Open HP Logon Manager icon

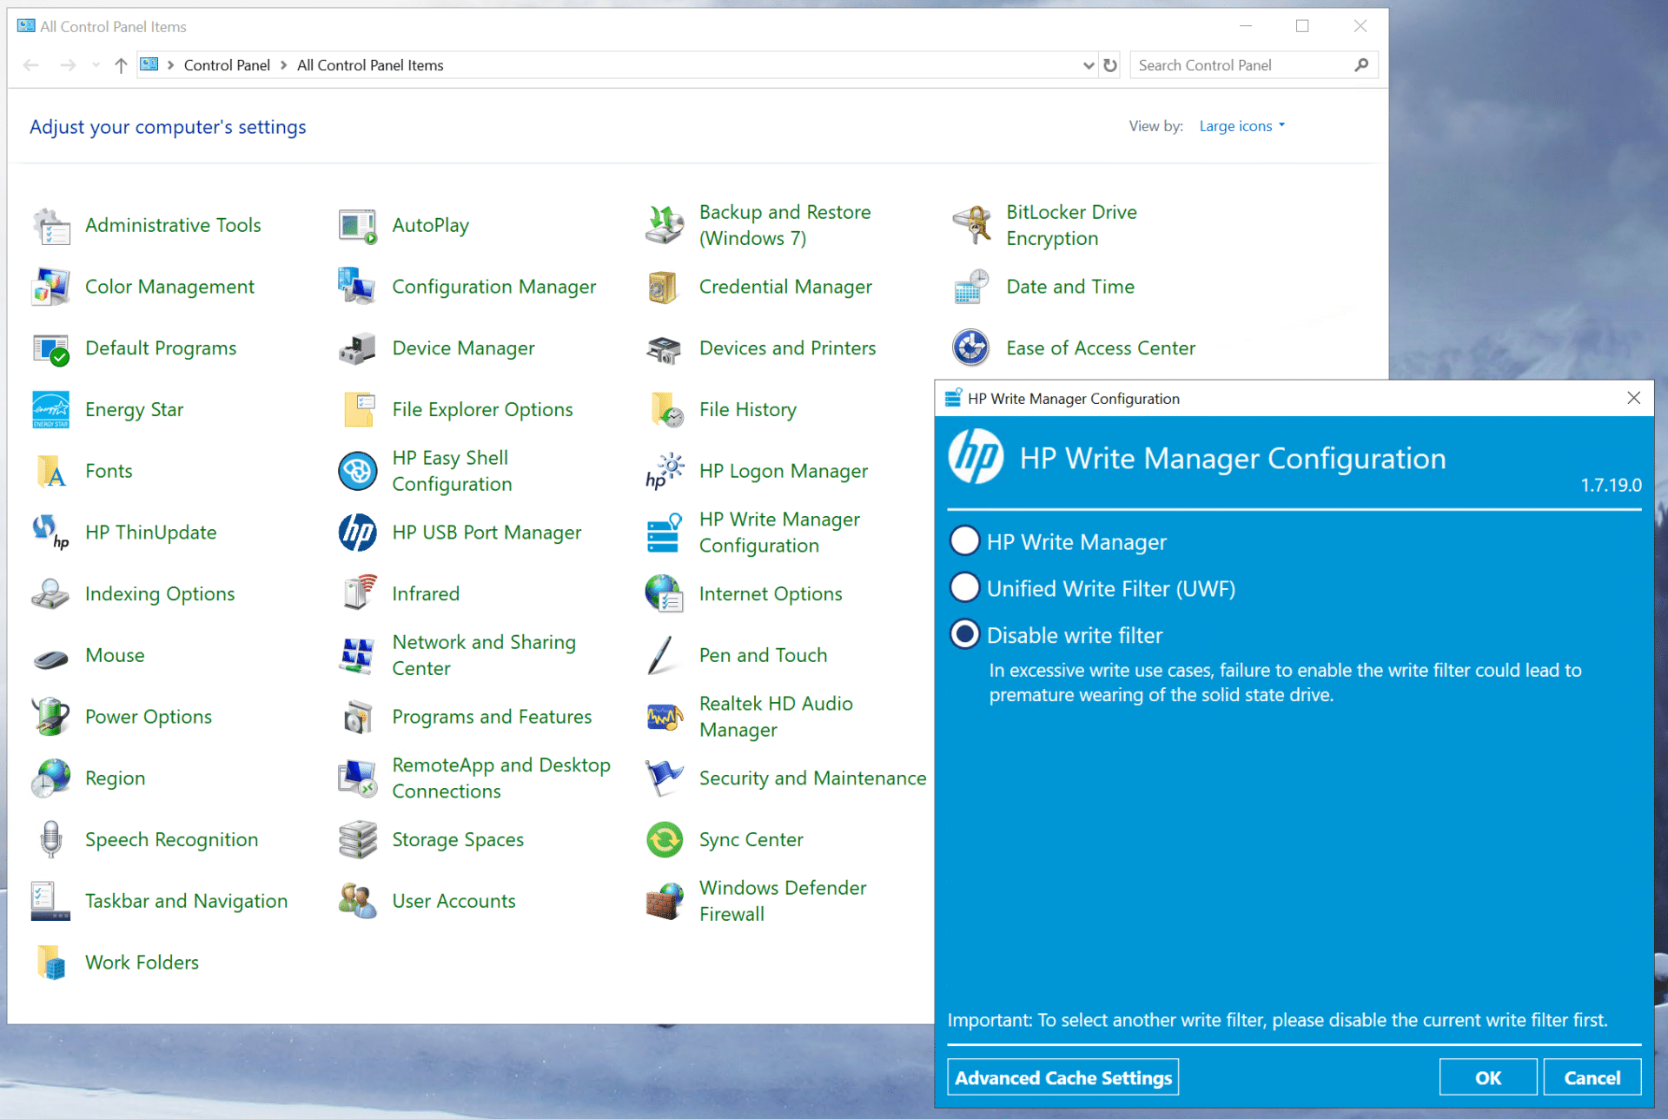pyautogui.click(x=665, y=472)
